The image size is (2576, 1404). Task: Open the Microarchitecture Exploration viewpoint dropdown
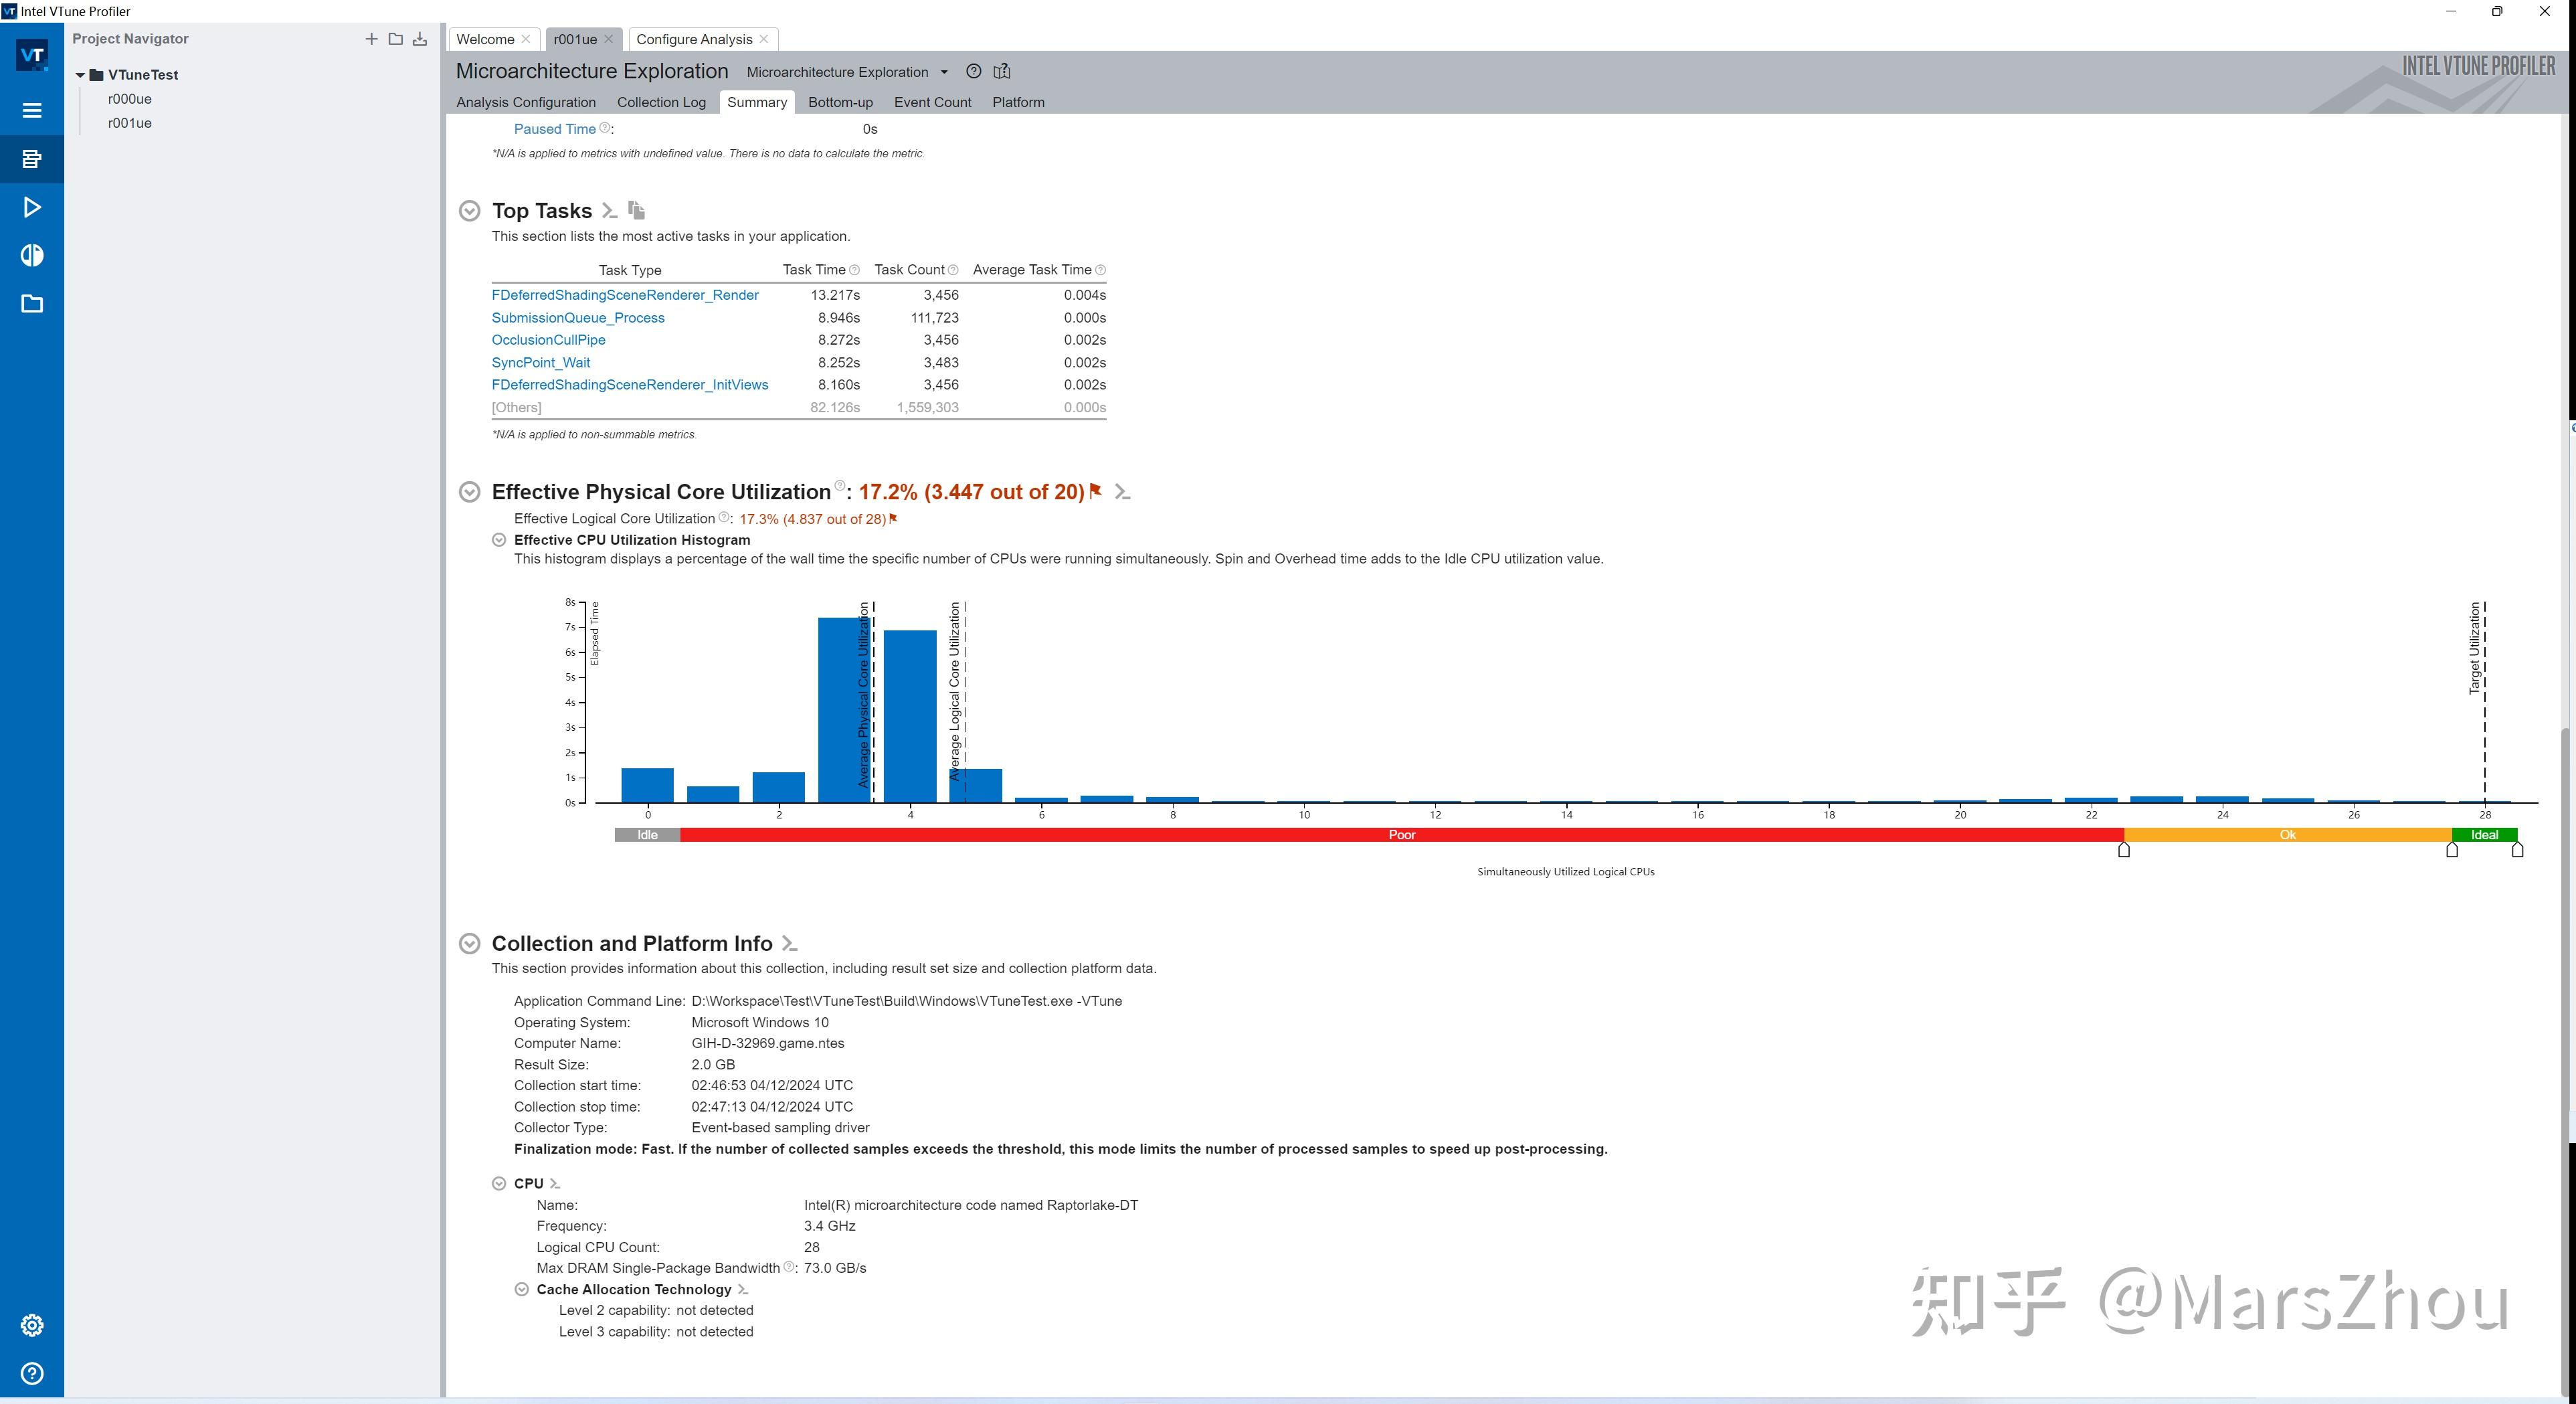click(x=944, y=72)
